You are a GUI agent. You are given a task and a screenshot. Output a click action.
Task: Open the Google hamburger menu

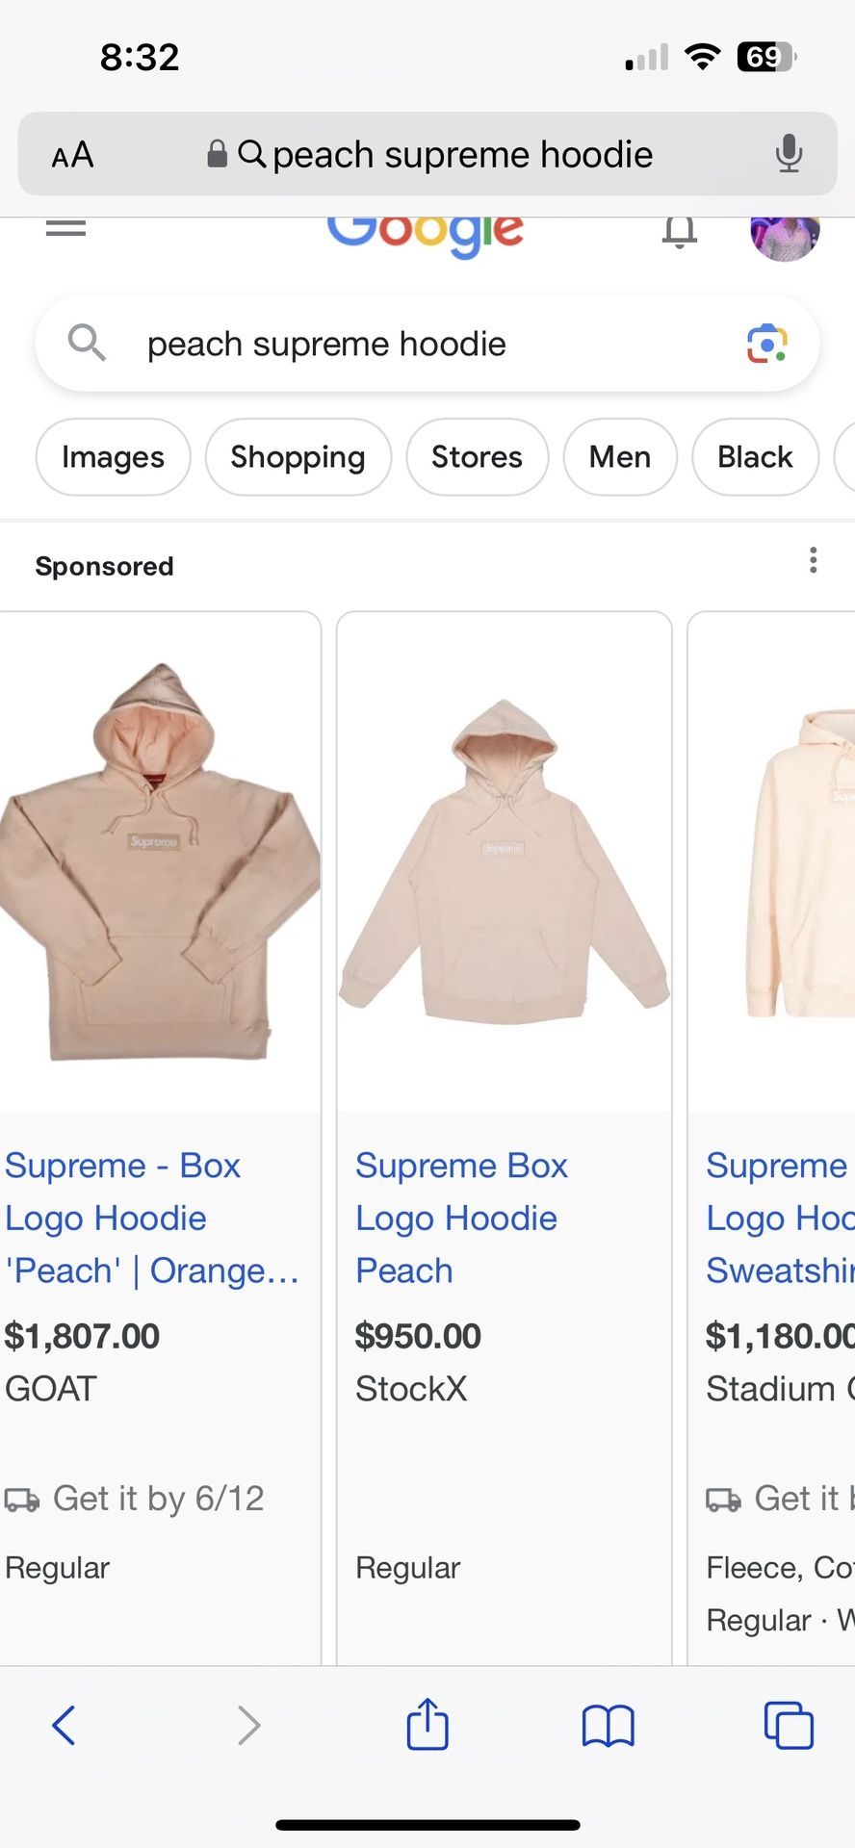pyautogui.click(x=65, y=229)
